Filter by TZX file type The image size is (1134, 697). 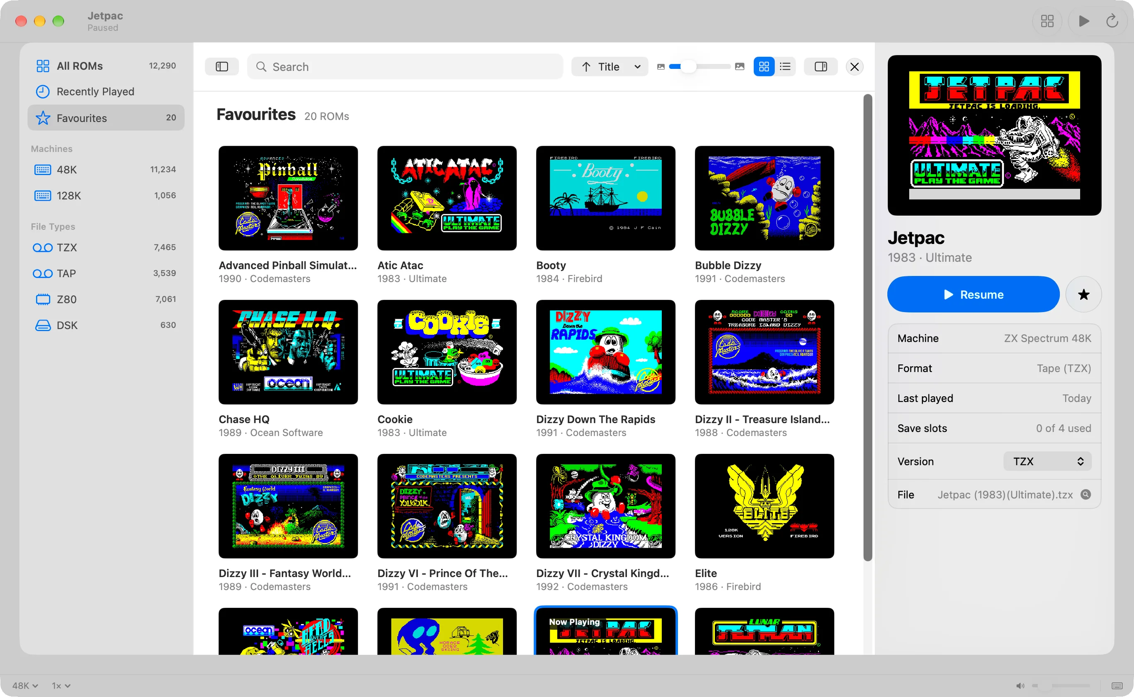tap(106, 247)
